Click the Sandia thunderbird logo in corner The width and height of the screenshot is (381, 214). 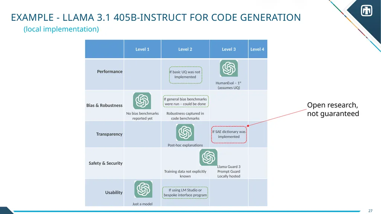(366, 11)
